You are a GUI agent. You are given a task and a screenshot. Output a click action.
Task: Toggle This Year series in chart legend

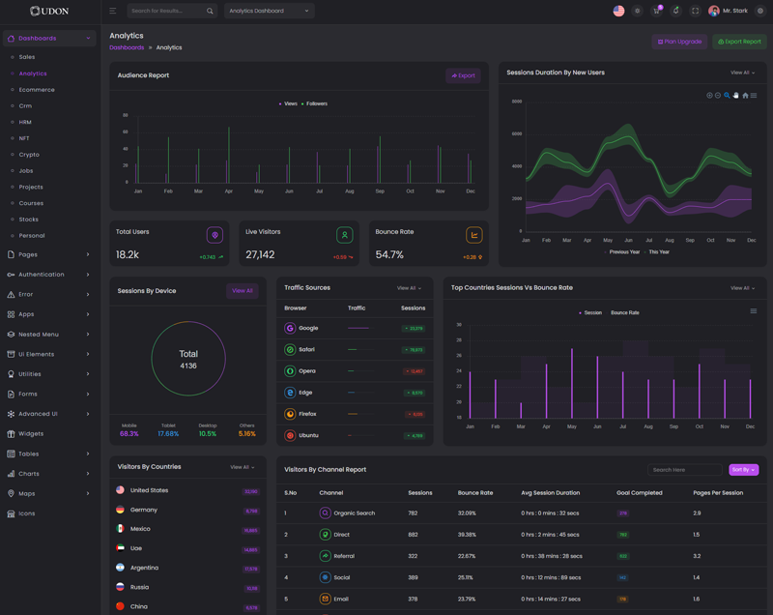(x=658, y=251)
